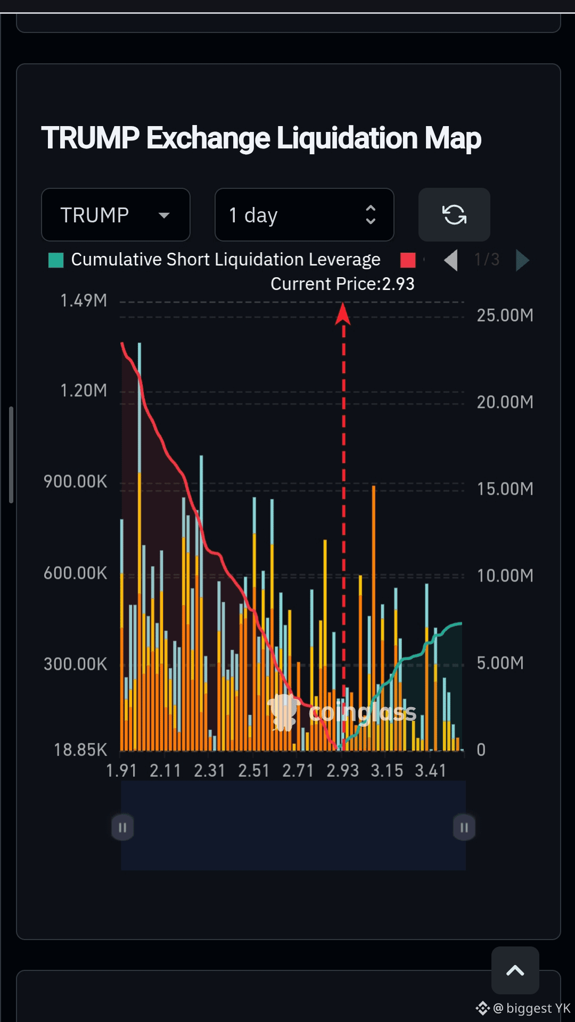575x1022 pixels.
Task: Click the 18.85K left axis label
Action: coord(80,750)
